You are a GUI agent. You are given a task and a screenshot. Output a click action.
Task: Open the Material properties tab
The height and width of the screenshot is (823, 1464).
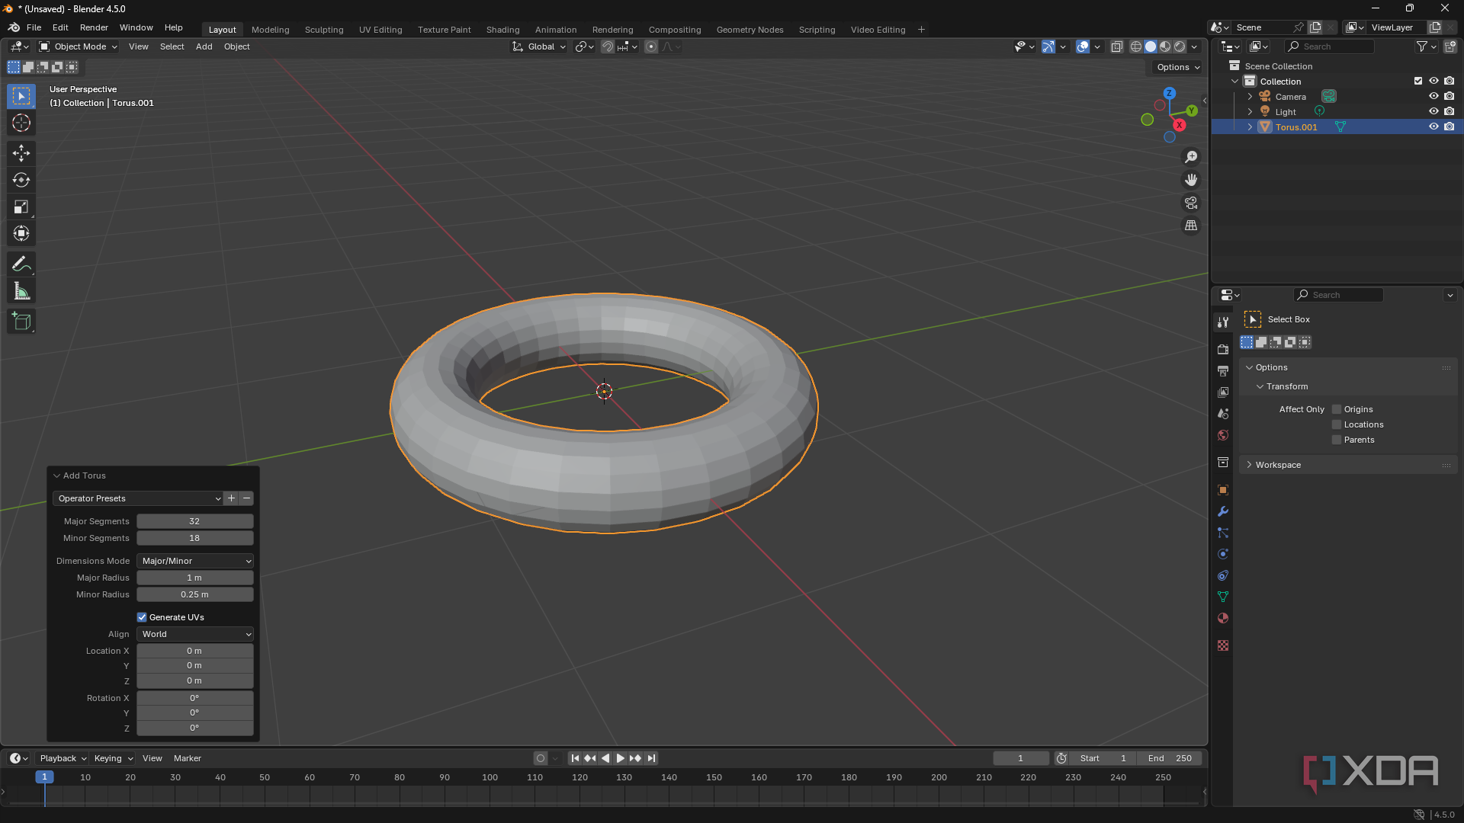1223,618
